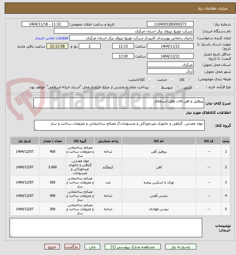The height and width of the screenshot is (255, 236).
Task: Click row number 1 cell
Action: pos(226,151)
